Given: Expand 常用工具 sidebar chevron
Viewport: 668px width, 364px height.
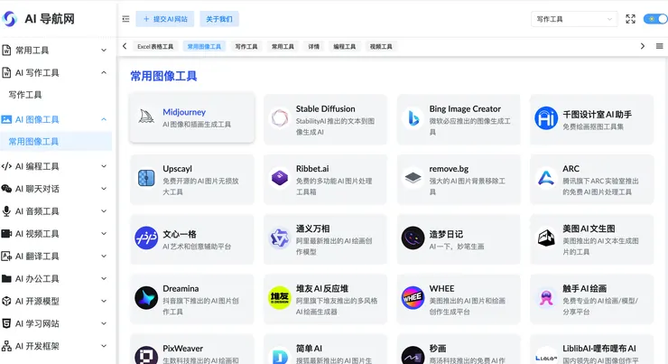Looking at the screenshot, I should tap(104, 51).
